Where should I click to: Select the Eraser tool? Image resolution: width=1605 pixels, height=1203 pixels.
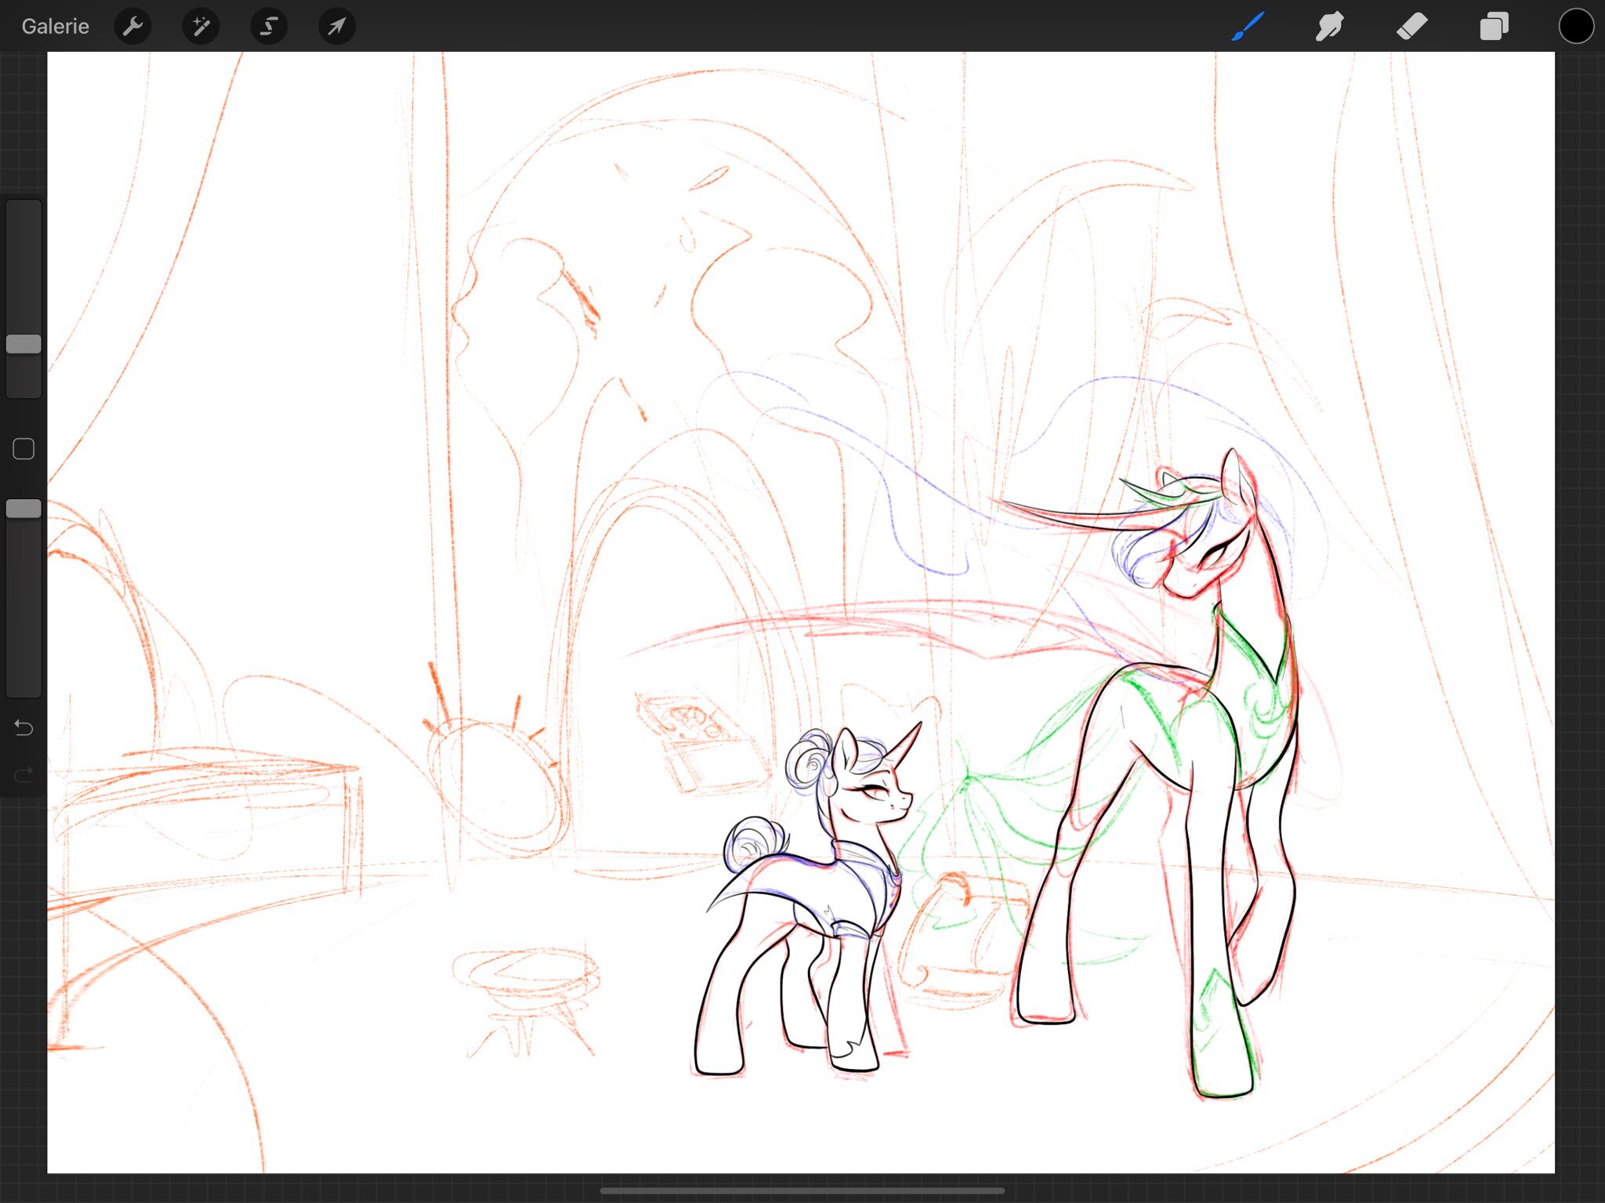coord(1411,26)
